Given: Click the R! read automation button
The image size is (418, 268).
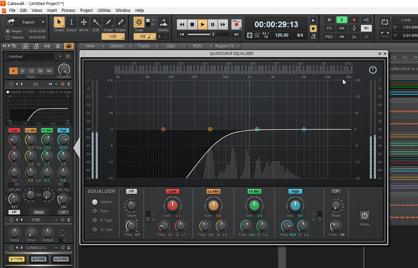Looking at the screenshot, I should [x=366, y=28].
